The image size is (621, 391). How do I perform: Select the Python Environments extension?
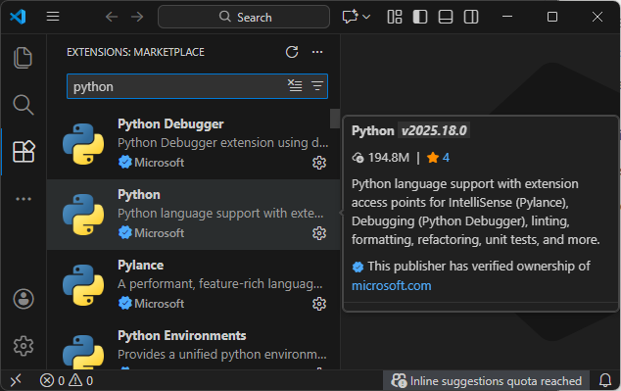(193, 345)
